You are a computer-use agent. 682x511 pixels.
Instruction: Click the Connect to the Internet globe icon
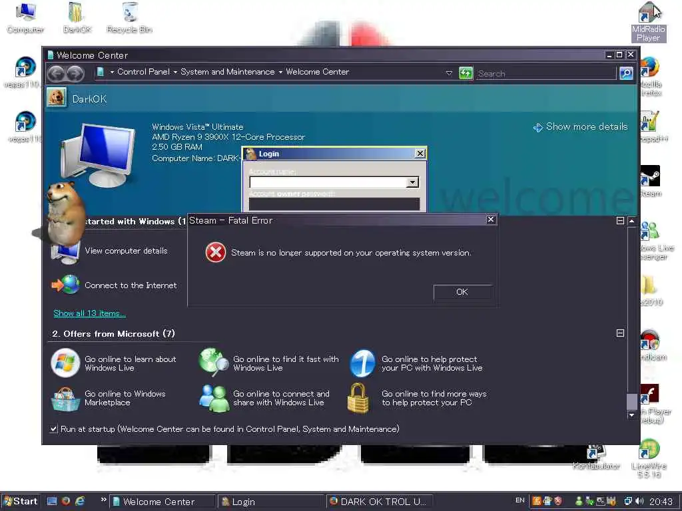[x=66, y=285]
